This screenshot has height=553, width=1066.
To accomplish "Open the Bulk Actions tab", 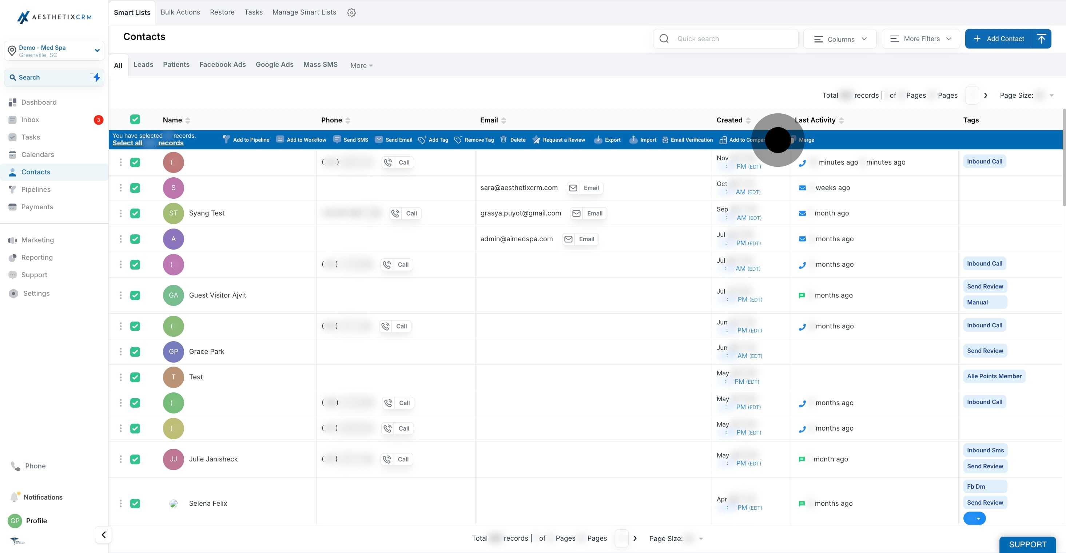I will pyautogui.click(x=180, y=12).
